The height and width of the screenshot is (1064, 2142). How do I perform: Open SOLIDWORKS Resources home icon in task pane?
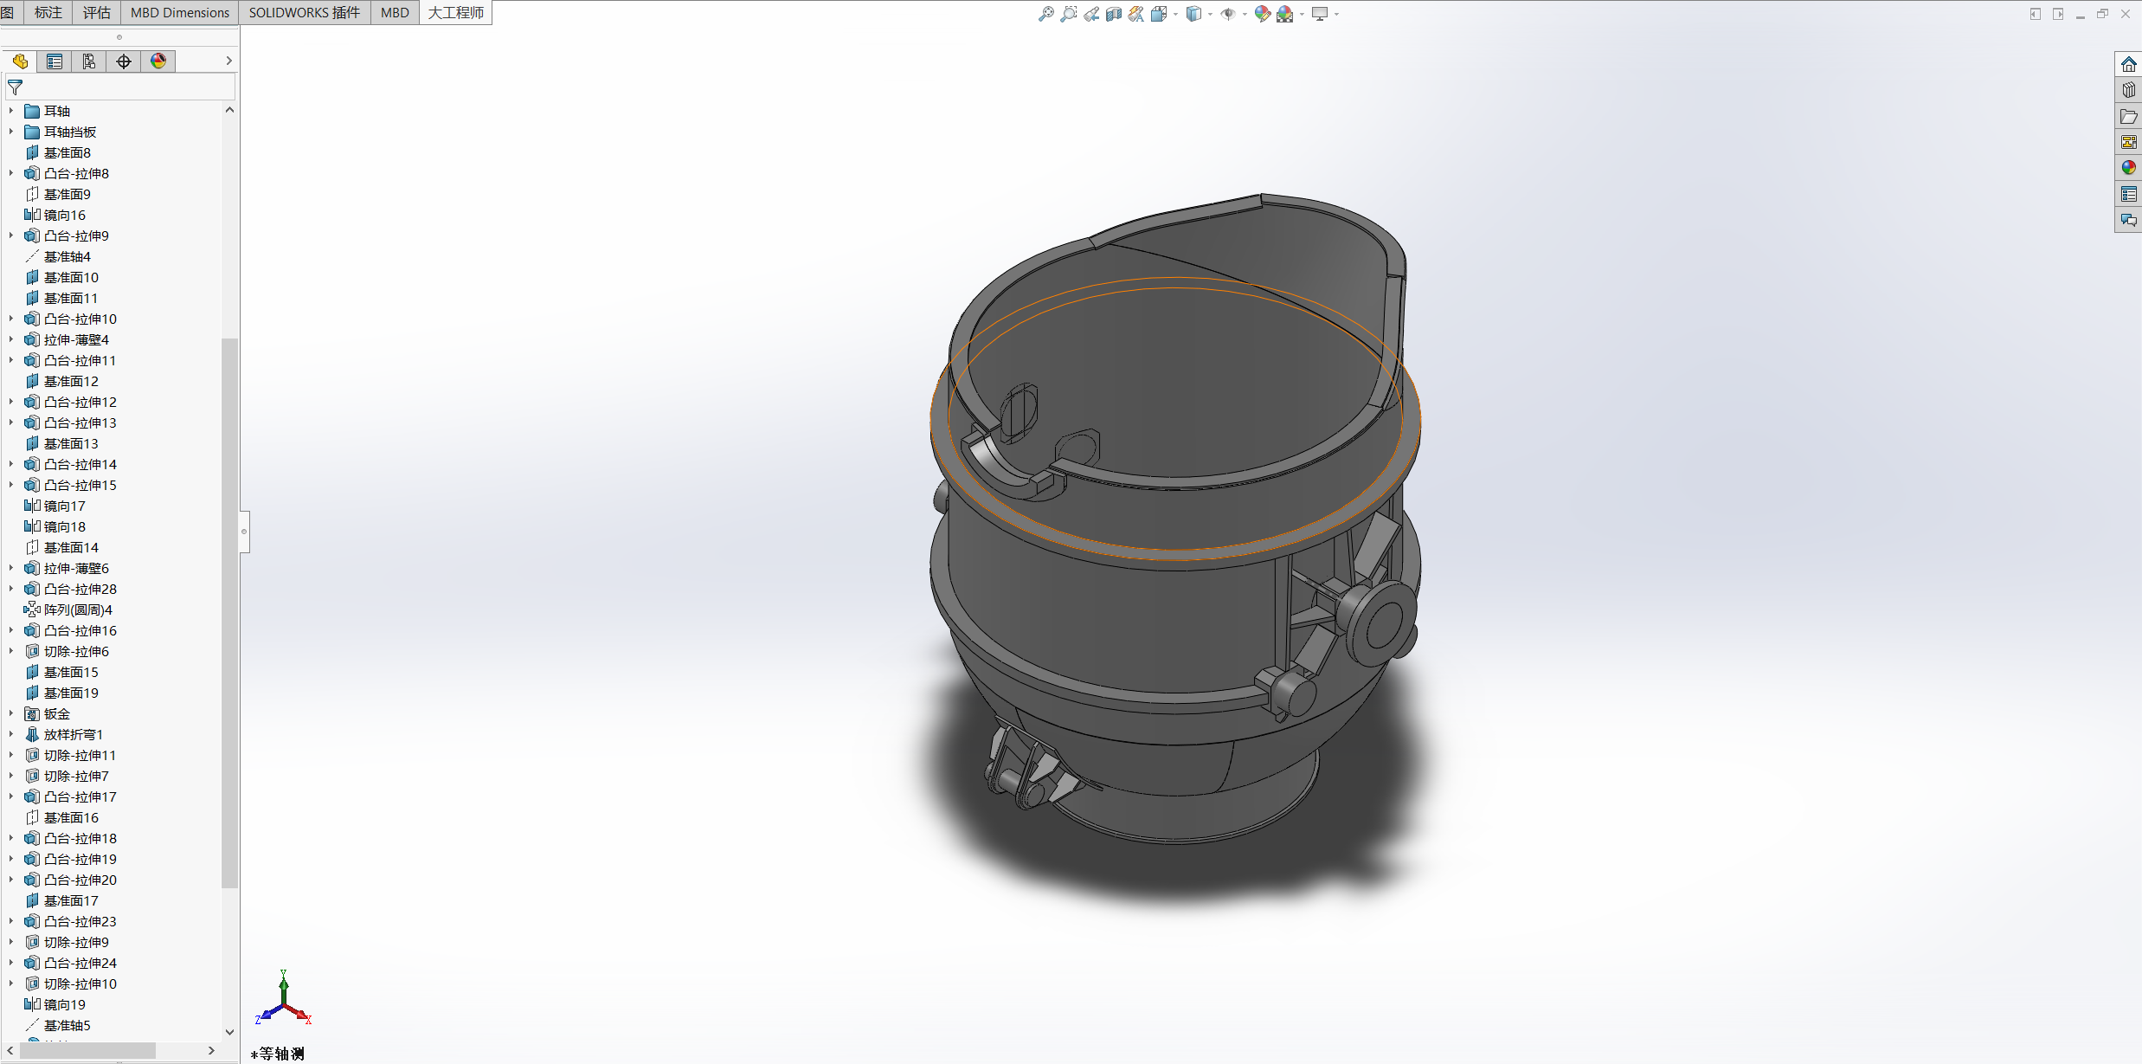tap(2128, 65)
